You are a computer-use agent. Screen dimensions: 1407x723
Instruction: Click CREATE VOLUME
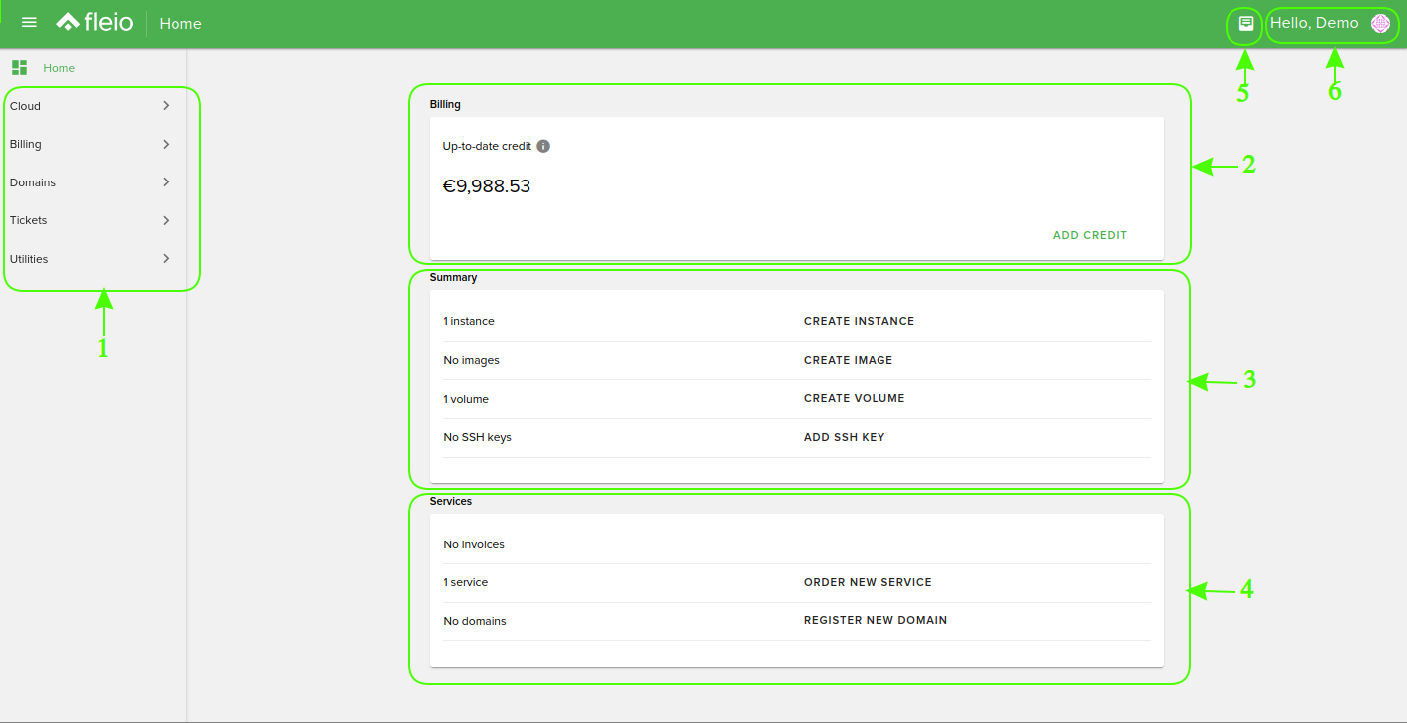[x=854, y=398]
